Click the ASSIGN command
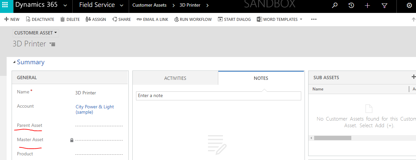Screen dimensions: 416x160 point(96,20)
